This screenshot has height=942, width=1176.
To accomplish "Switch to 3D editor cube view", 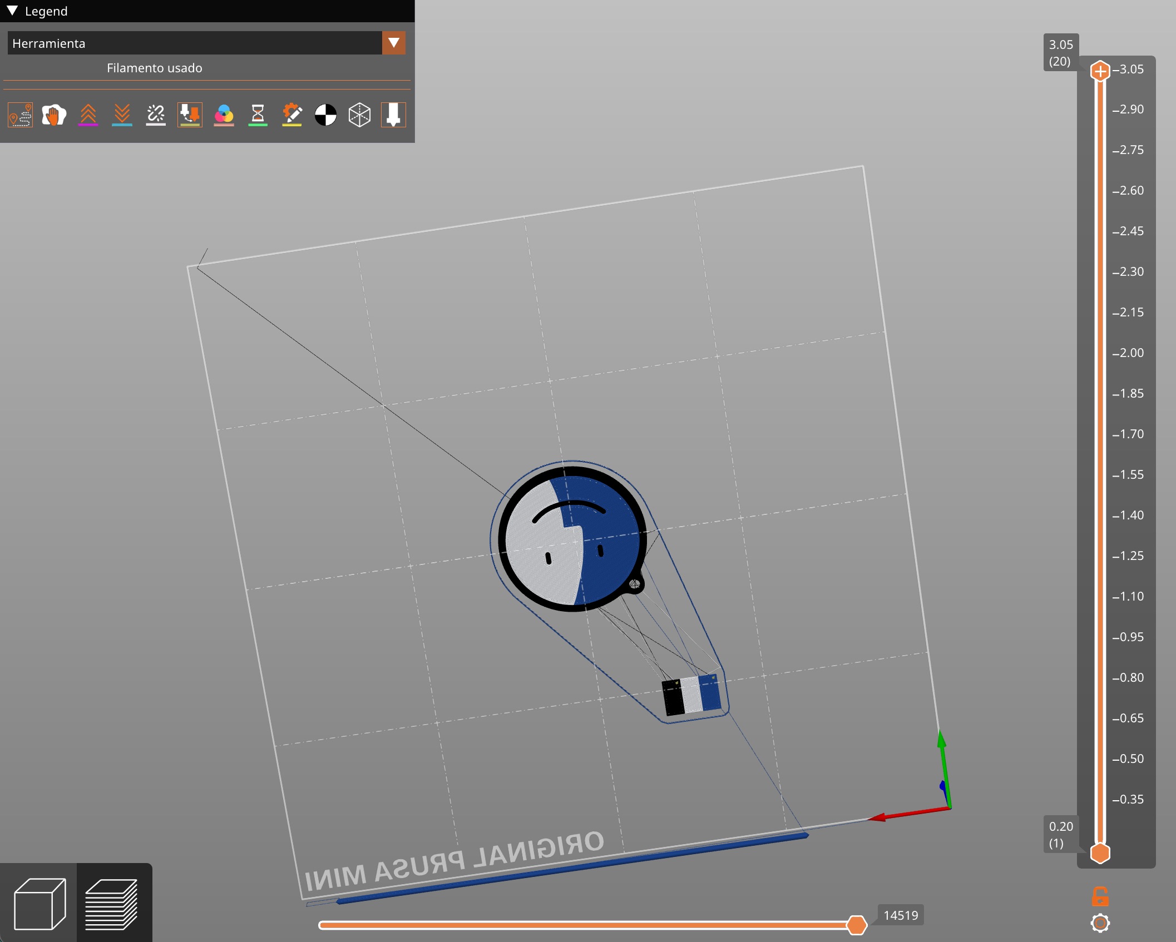I will 39,904.
